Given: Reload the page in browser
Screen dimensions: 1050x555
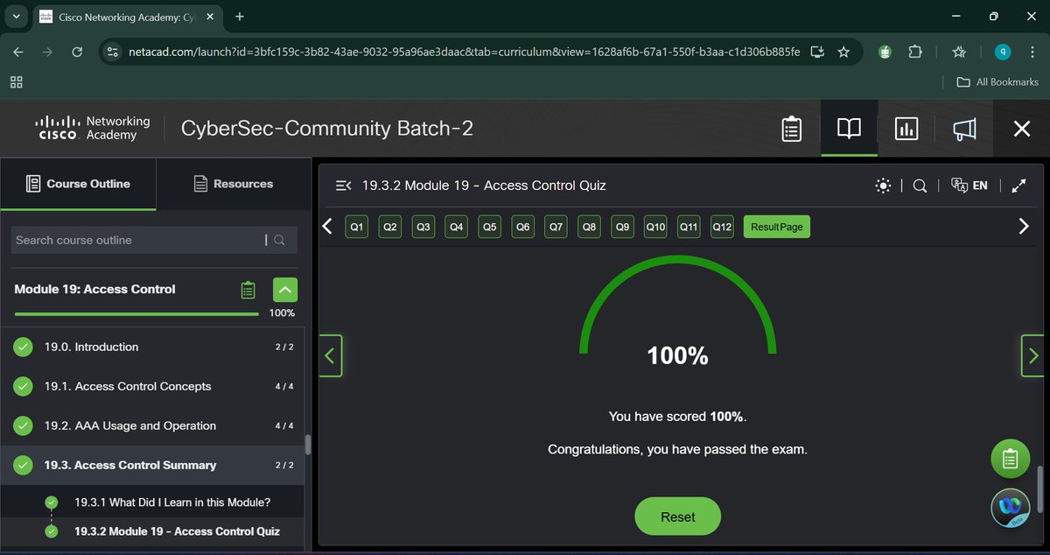Looking at the screenshot, I should point(77,53).
